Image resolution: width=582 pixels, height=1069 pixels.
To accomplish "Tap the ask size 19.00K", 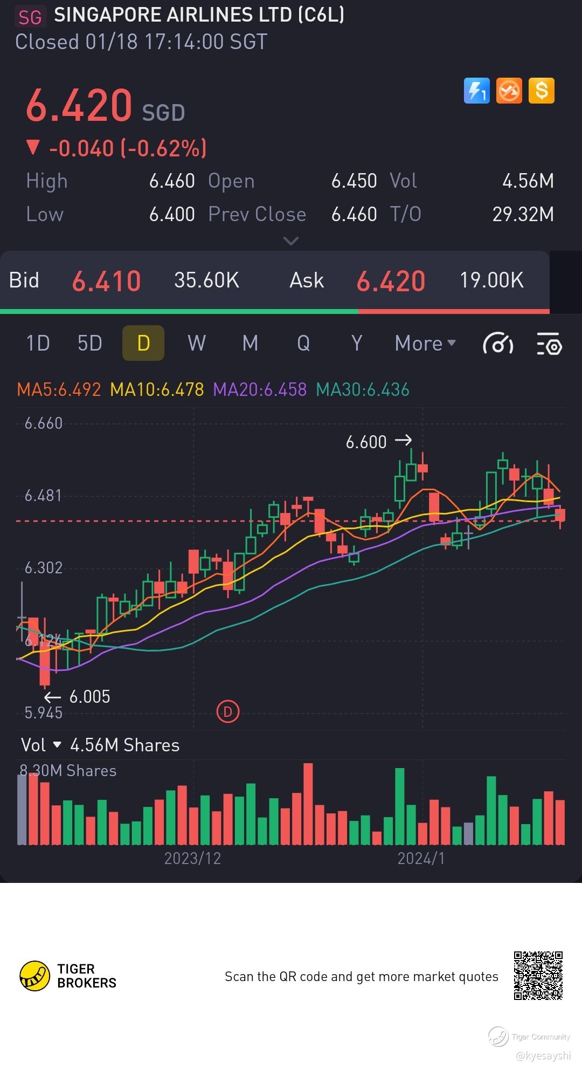I will (x=491, y=280).
